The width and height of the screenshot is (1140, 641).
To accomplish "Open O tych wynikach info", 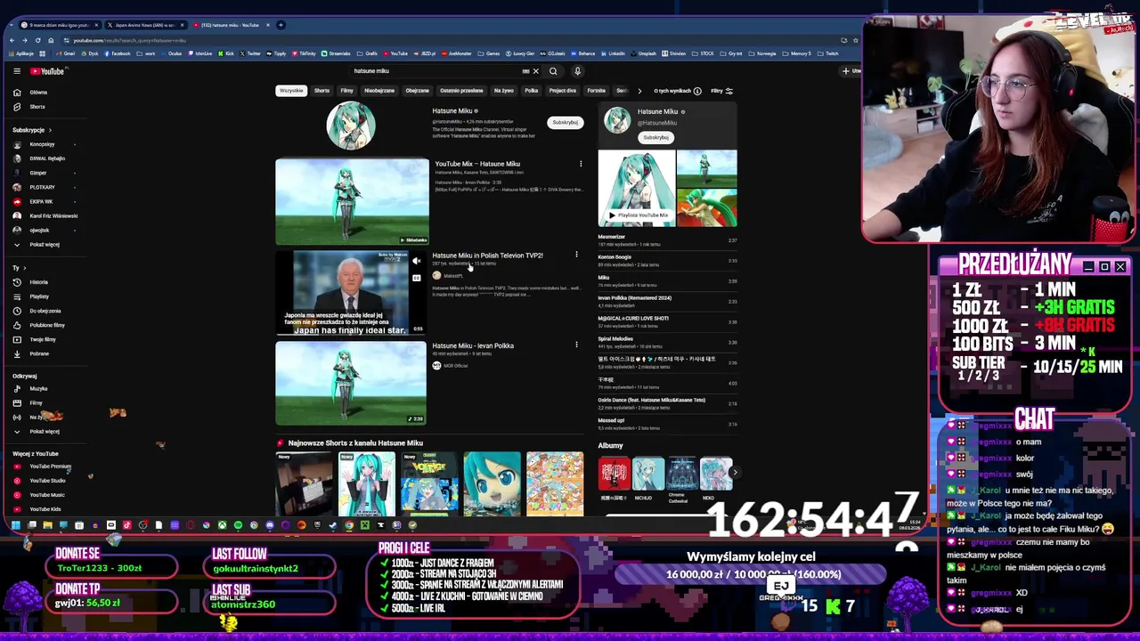I will 677,91.
